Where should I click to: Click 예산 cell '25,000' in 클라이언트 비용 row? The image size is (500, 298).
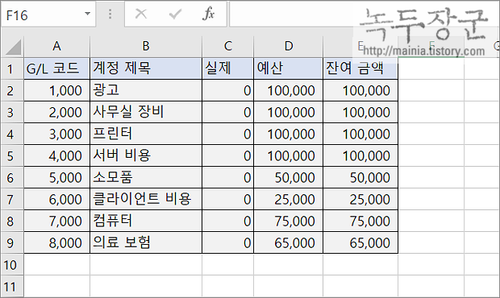tap(288, 199)
